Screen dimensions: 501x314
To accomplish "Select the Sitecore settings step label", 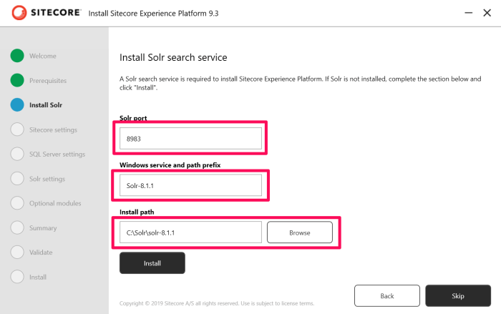I will (54, 129).
